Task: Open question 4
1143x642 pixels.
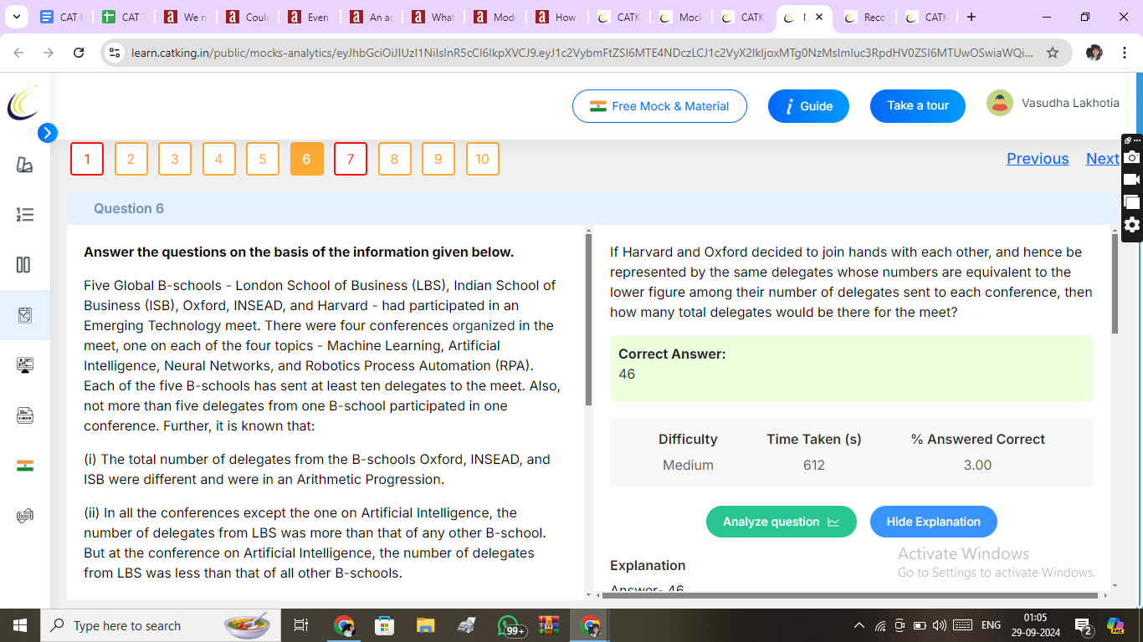Action: [218, 159]
